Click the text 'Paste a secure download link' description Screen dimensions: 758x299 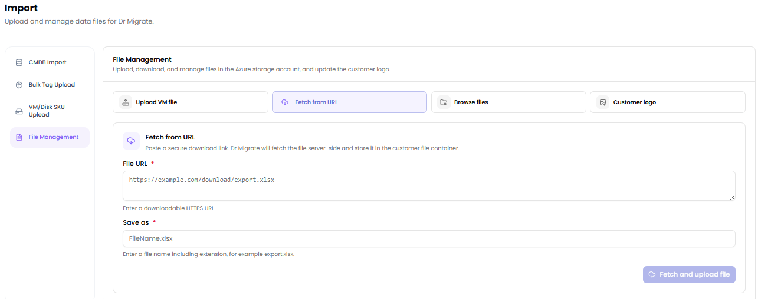point(302,148)
